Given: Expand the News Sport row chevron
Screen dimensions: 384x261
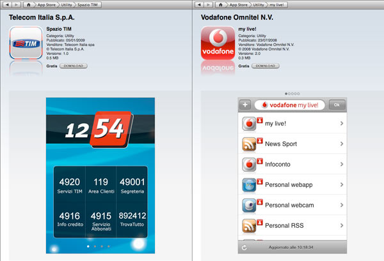Looking at the screenshot, I should click(342, 144).
